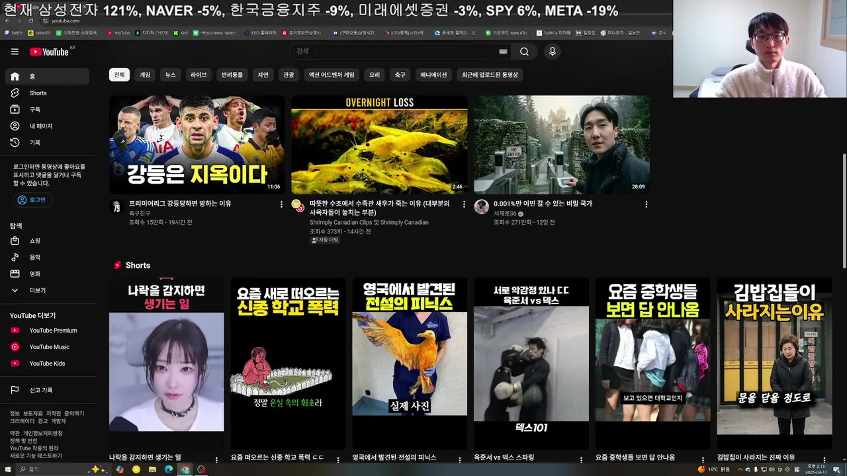Open YouTube Premium link

tap(48, 331)
